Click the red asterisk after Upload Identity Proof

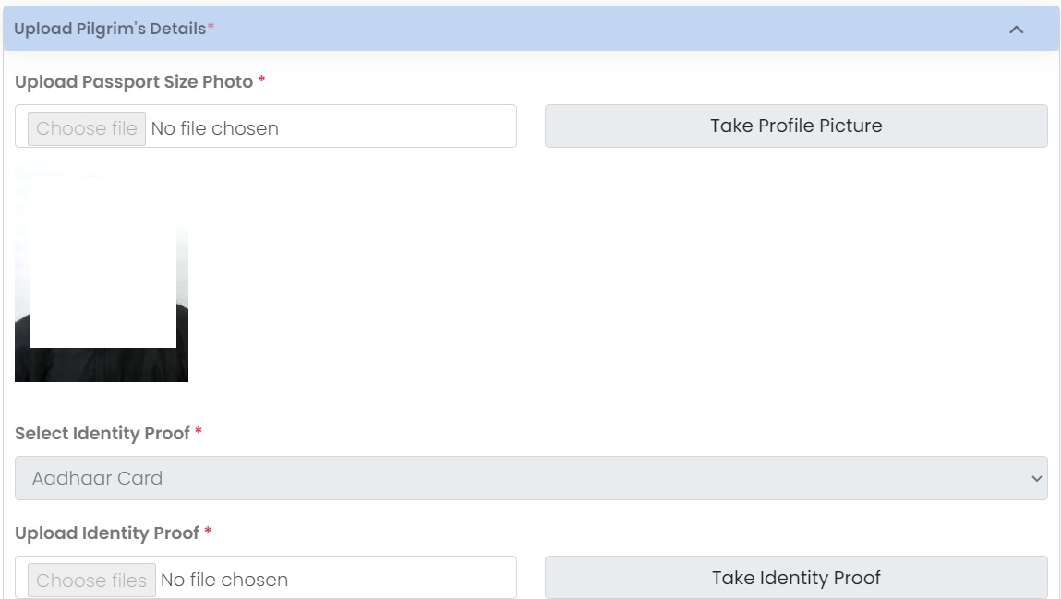tap(208, 533)
